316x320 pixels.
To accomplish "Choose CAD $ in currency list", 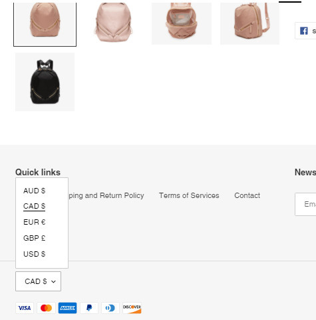I will pos(35,206).
